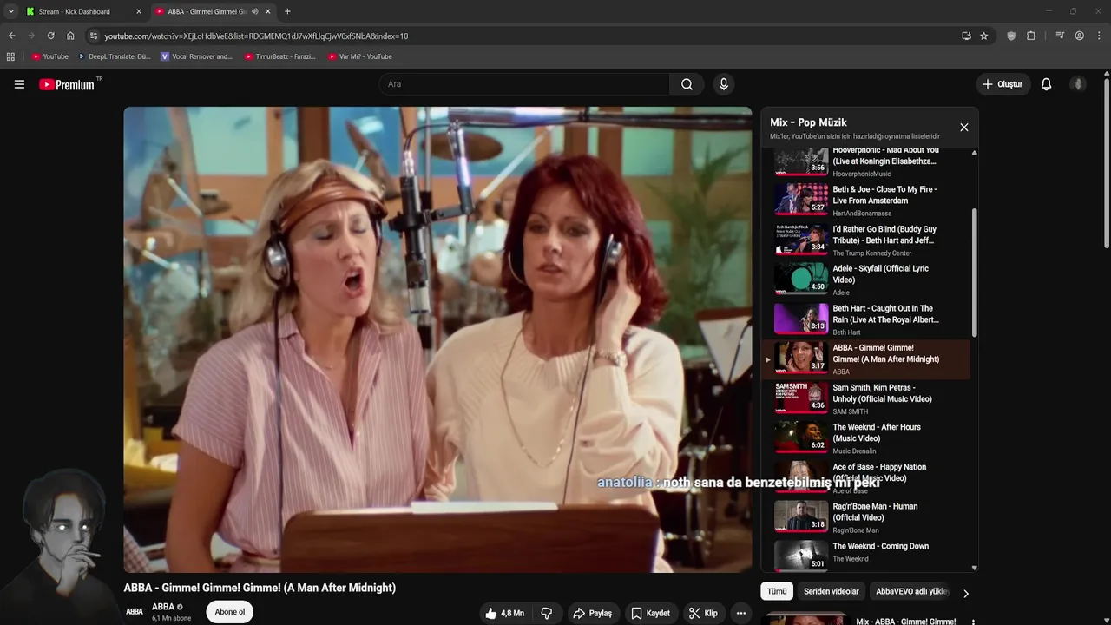Open a new browser tab
Screen dimensions: 1111x625
click(x=287, y=11)
